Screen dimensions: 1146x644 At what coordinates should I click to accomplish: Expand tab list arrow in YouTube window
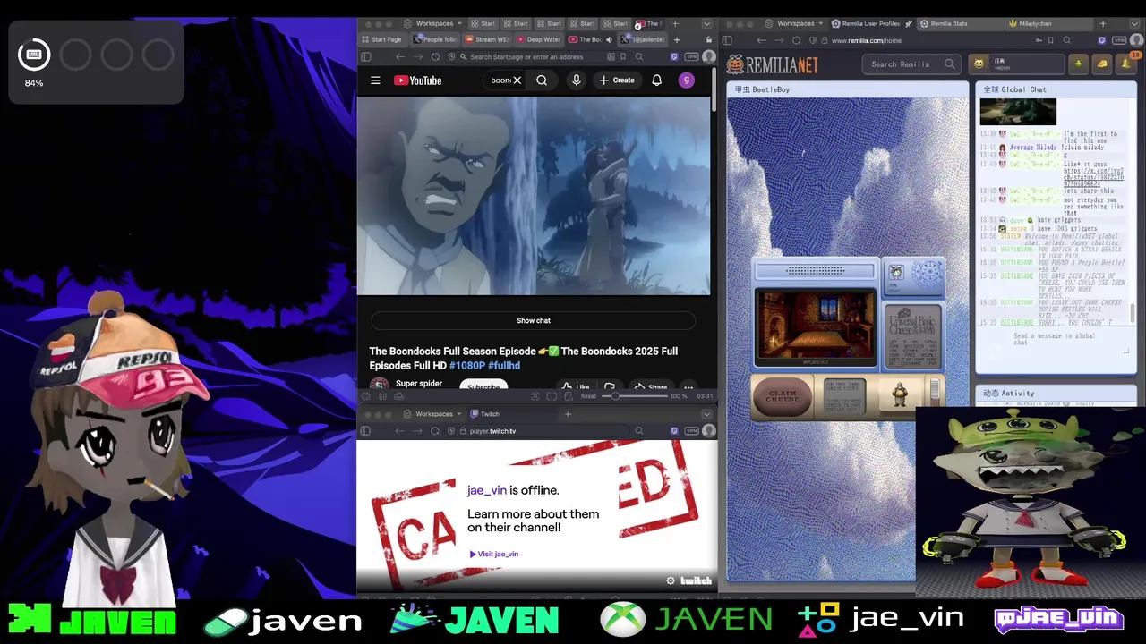click(x=706, y=23)
